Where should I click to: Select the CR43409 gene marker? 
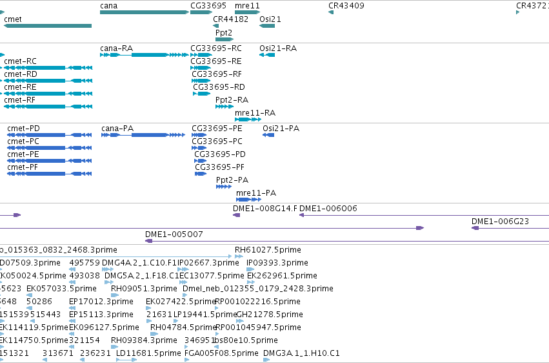click(331, 12)
